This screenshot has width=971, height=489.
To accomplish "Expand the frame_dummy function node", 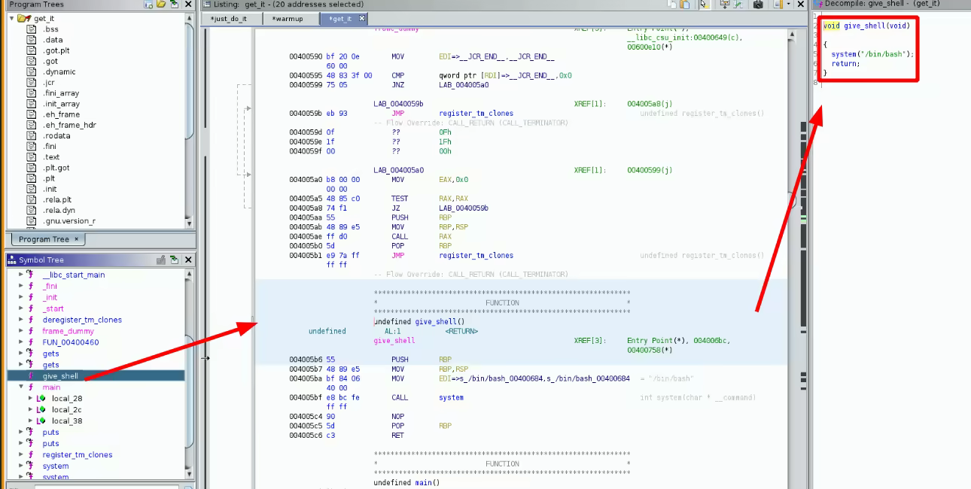I will pyautogui.click(x=21, y=331).
